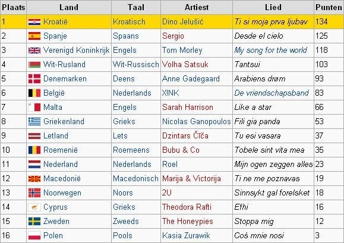Open the Dino Jelušić artist link
Viewport: 344px width, 243px height.
pyautogui.click(x=183, y=22)
